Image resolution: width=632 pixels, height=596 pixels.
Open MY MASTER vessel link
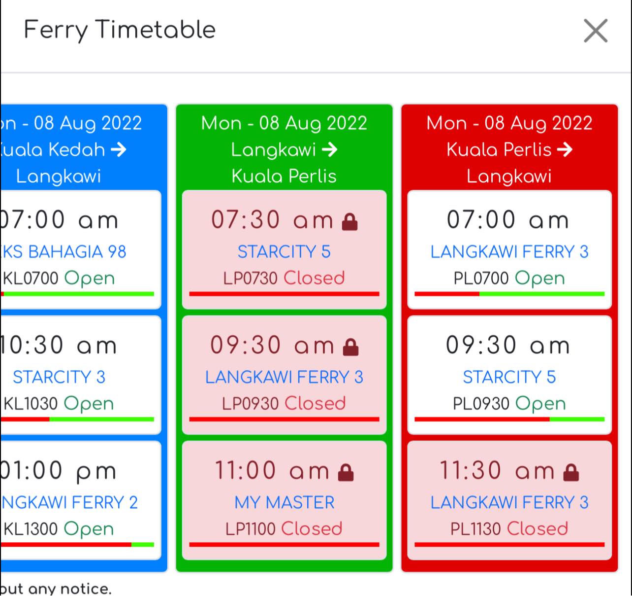click(284, 502)
